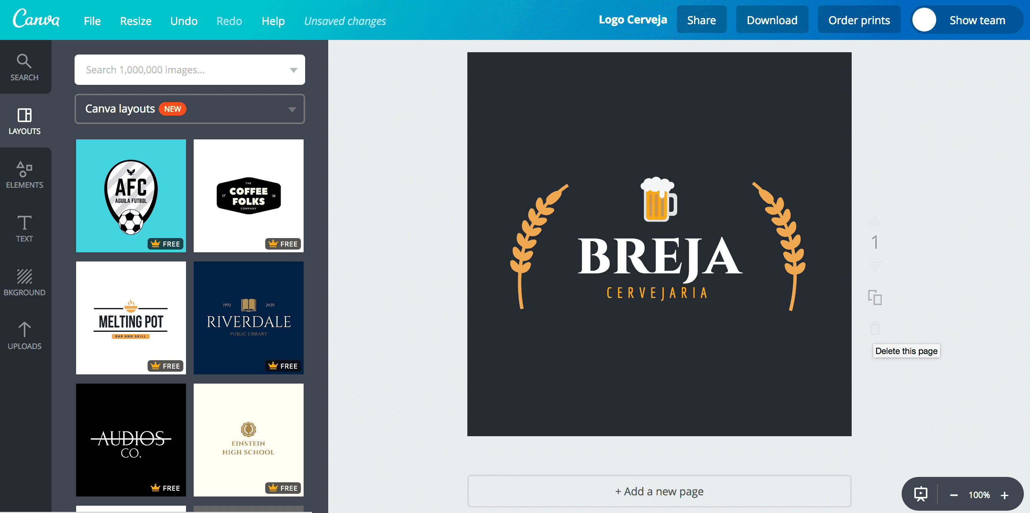The image size is (1030, 513).
Task: Open the Search tab in the sidebar
Action: [25, 67]
